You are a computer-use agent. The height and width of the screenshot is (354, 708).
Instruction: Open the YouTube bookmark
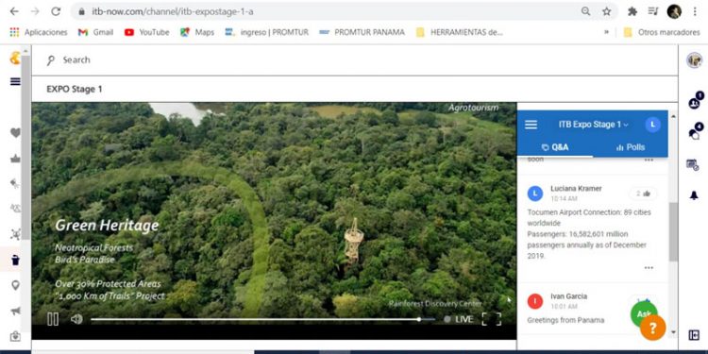(147, 32)
